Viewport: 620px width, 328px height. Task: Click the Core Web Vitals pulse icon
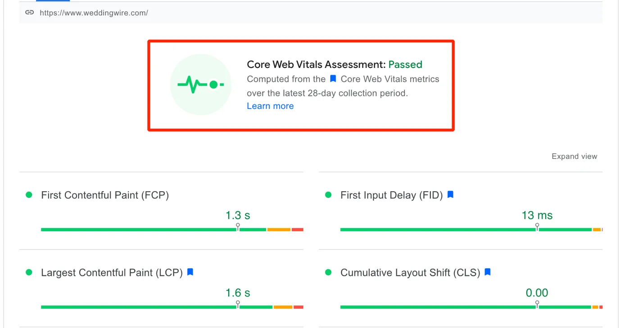(200, 84)
